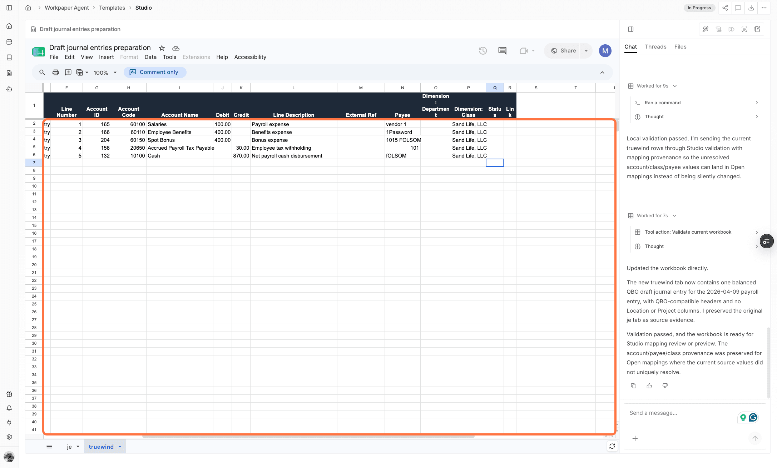The image size is (777, 468).
Task: Refresh the spreadsheet with reload icon
Action: [x=612, y=446]
